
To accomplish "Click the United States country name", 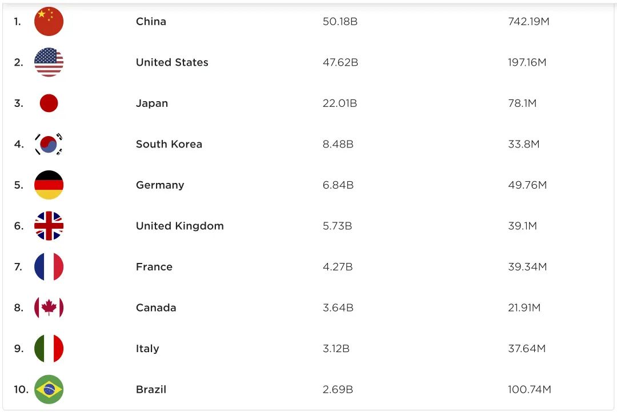I will [x=172, y=62].
